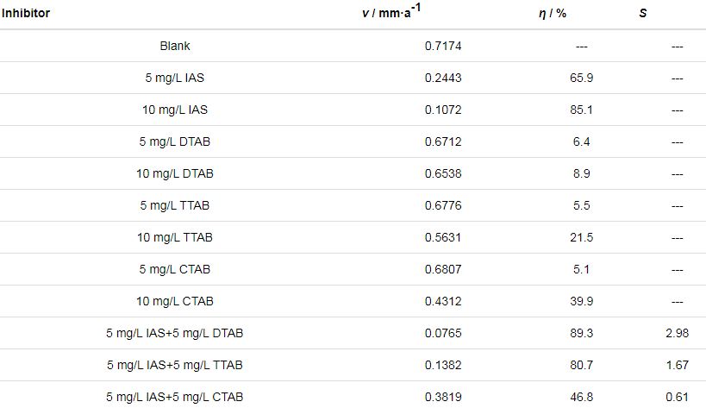Select the Blank row label

point(175,46)
